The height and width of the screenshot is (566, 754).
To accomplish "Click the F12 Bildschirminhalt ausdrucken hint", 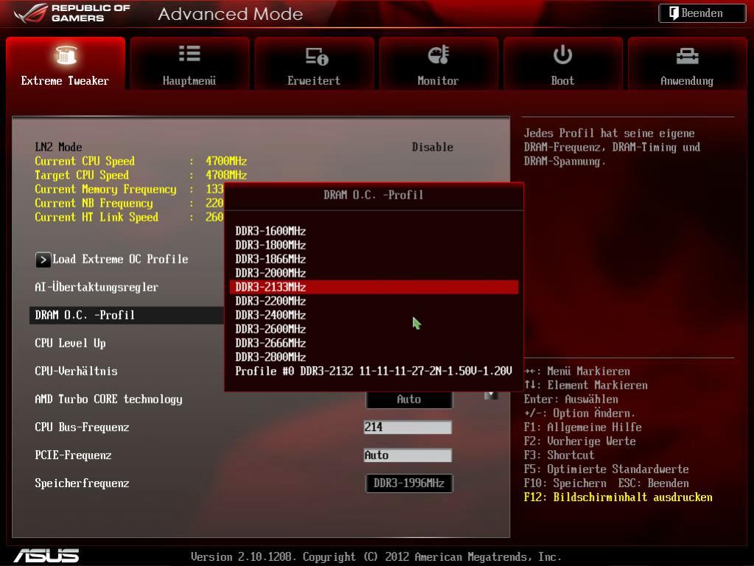I will pos(618,497).
